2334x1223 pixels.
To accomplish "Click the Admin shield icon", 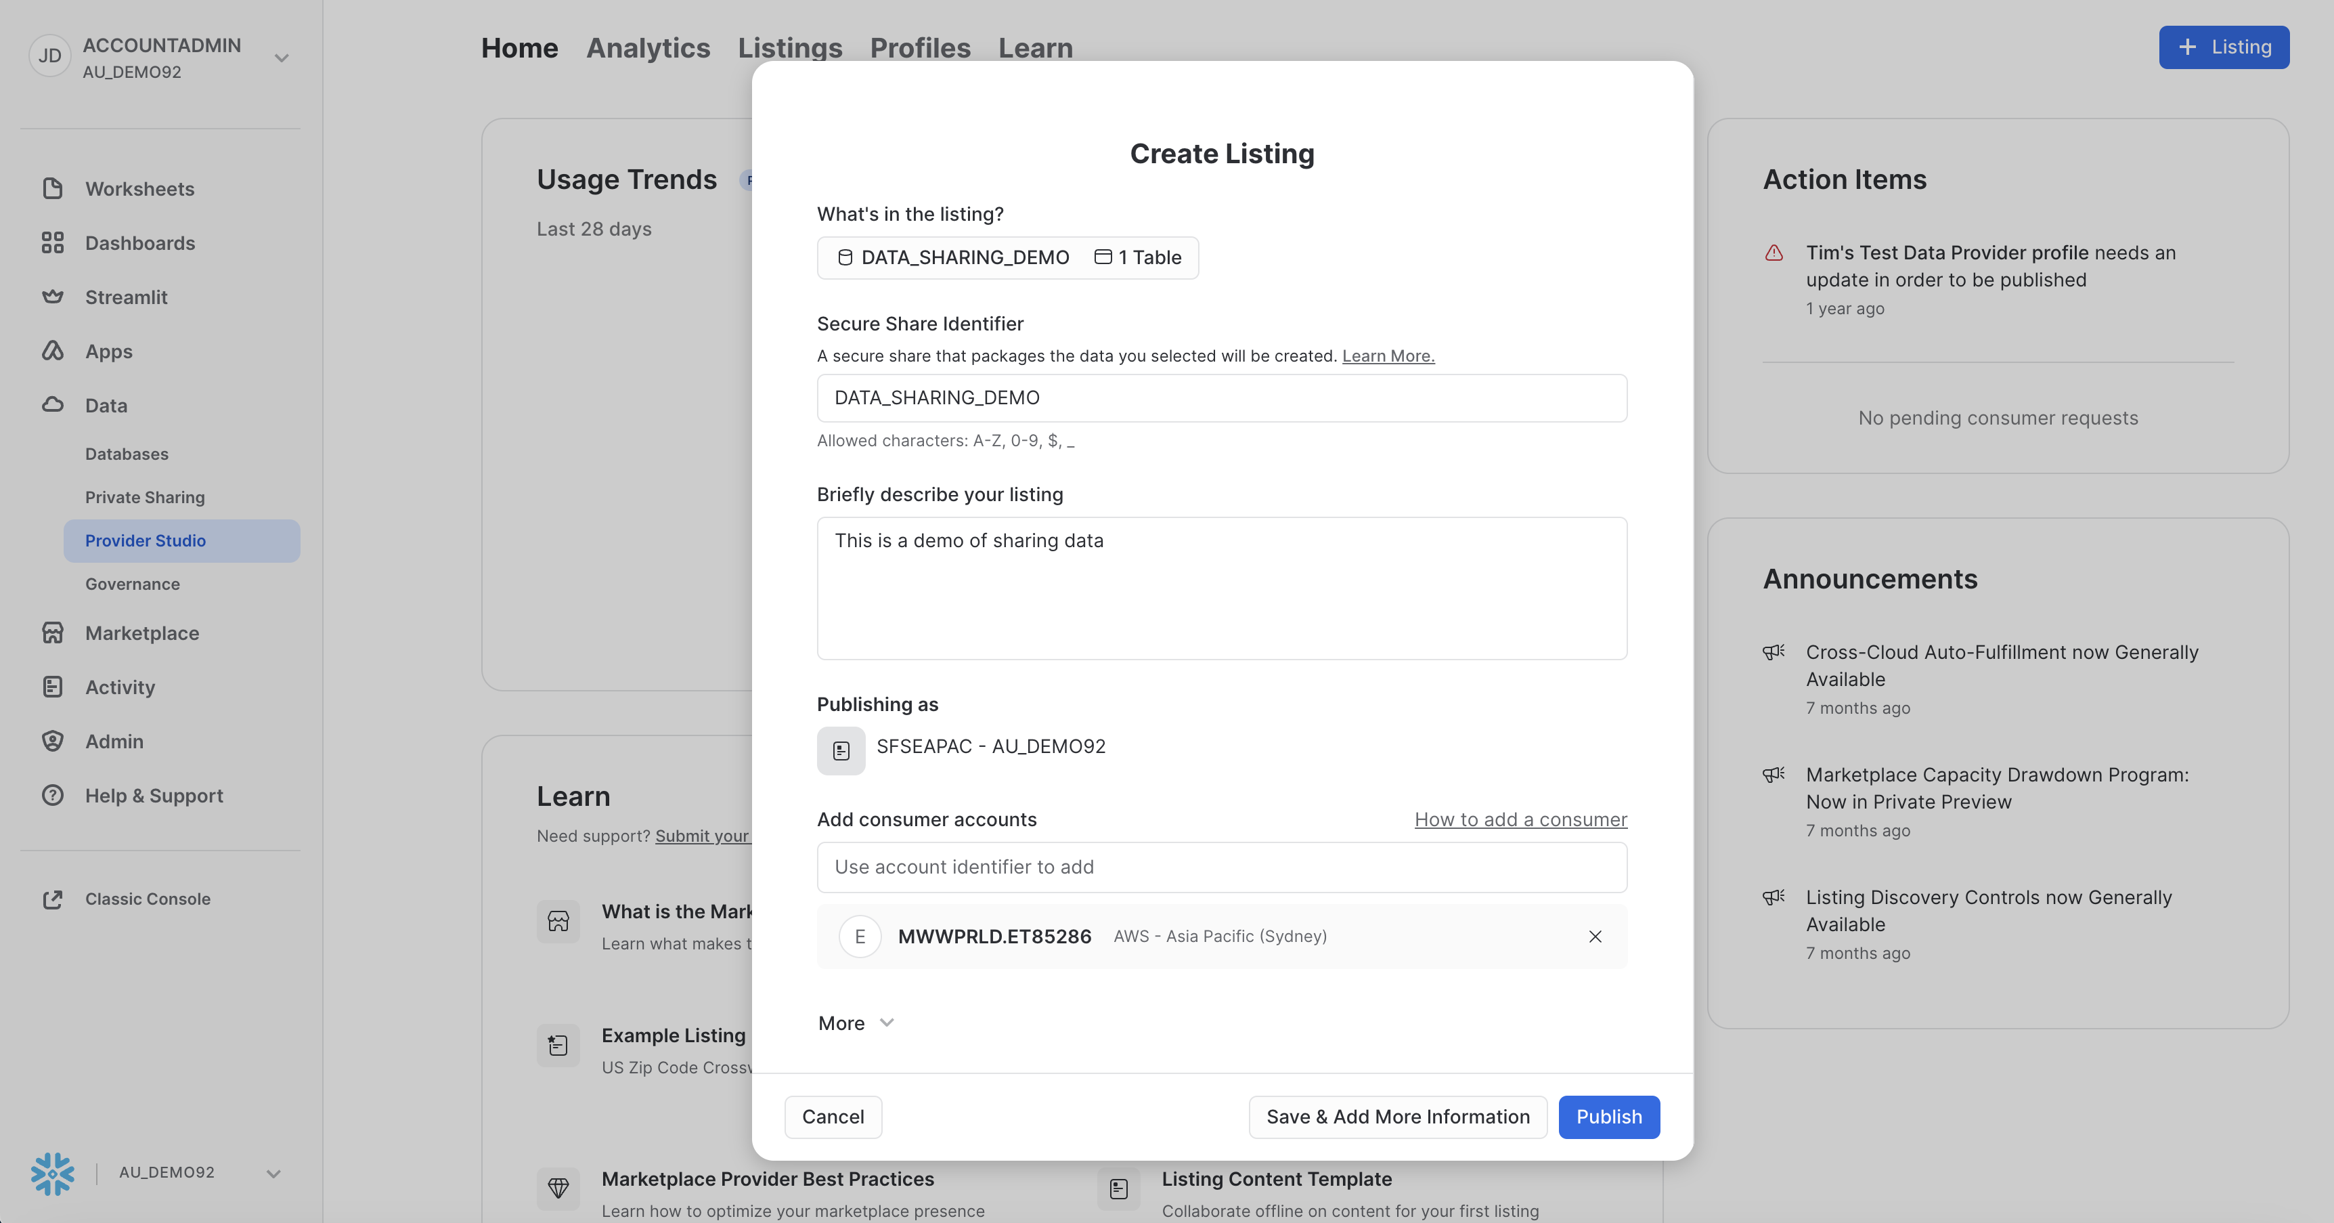I will coord(53,741).
